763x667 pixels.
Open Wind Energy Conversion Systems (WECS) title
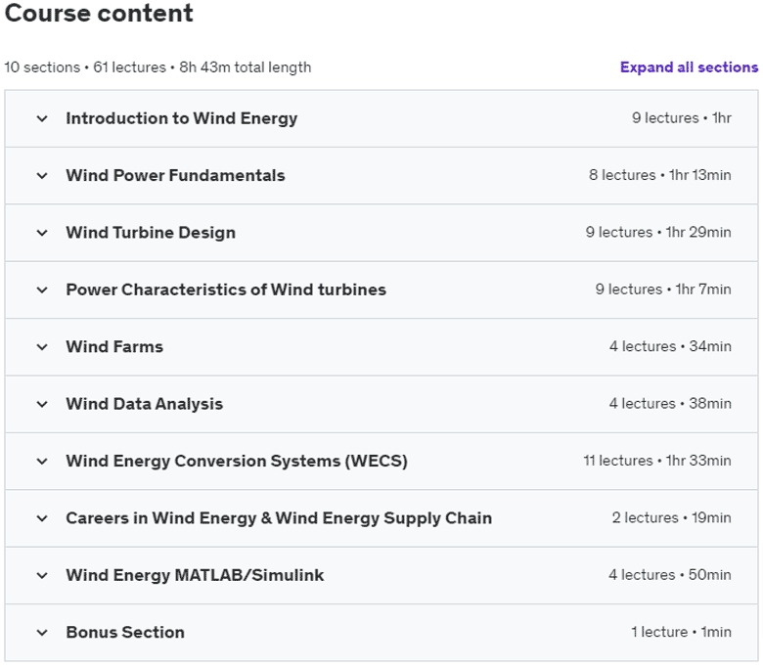point(237,462)
